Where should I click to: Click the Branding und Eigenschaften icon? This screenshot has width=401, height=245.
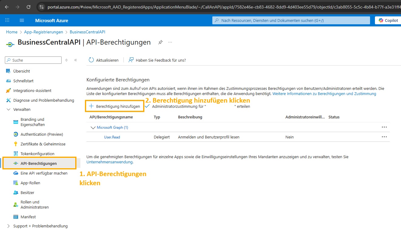[x=16, y=122]
